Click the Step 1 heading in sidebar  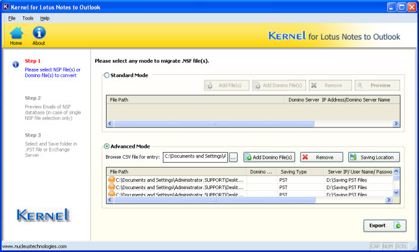point(32,61)
